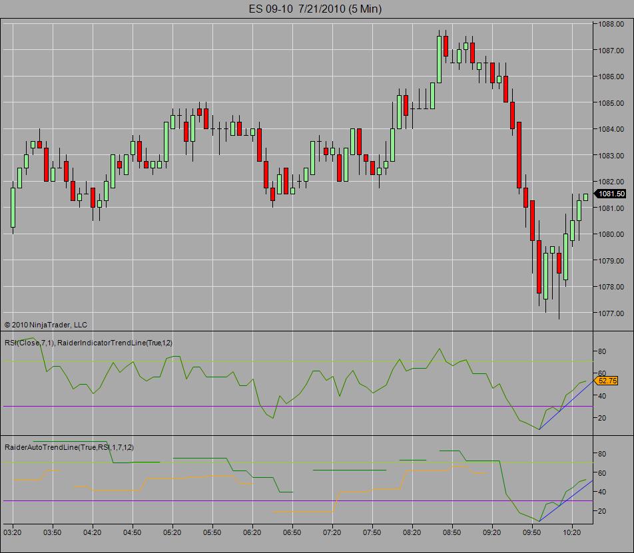Click the 09:20 time axis label
The width and height of the screenshot is (634, 553).
tap(492, 533)
